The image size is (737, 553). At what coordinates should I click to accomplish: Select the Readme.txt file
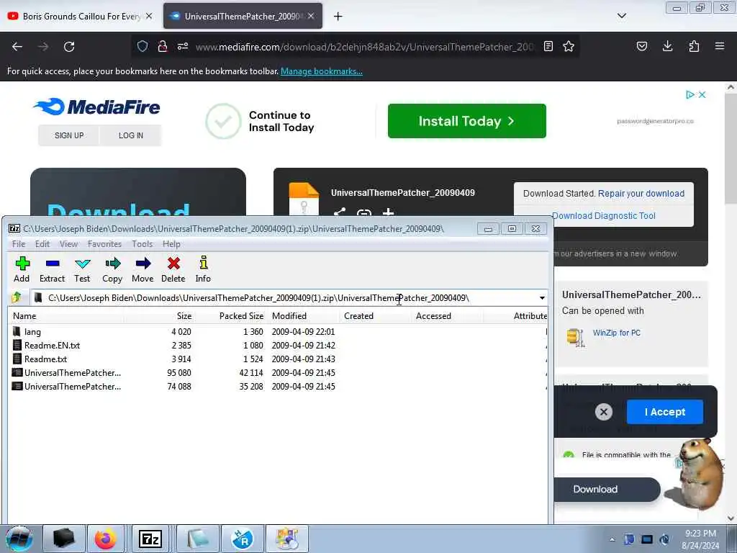pos(45,359)
